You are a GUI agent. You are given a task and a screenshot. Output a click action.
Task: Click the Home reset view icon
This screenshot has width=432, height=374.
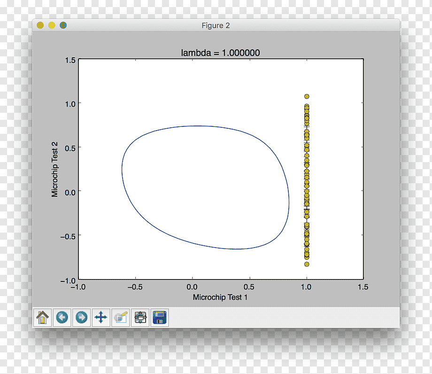pos(42,318)
